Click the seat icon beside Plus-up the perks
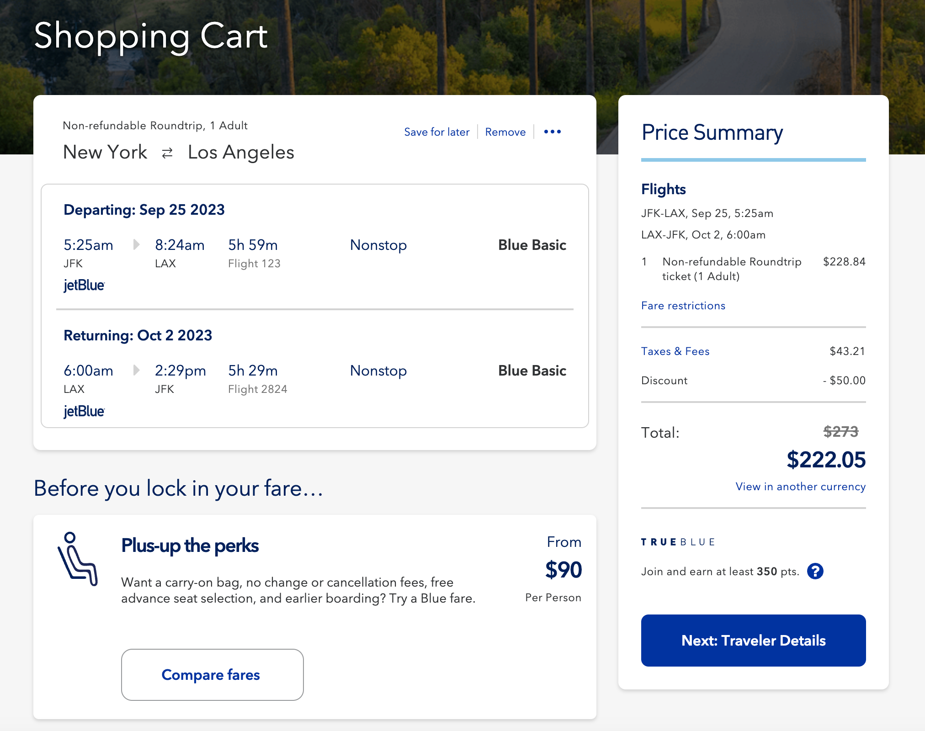Viewport: 925px width, 731px height. coord(78,559)
